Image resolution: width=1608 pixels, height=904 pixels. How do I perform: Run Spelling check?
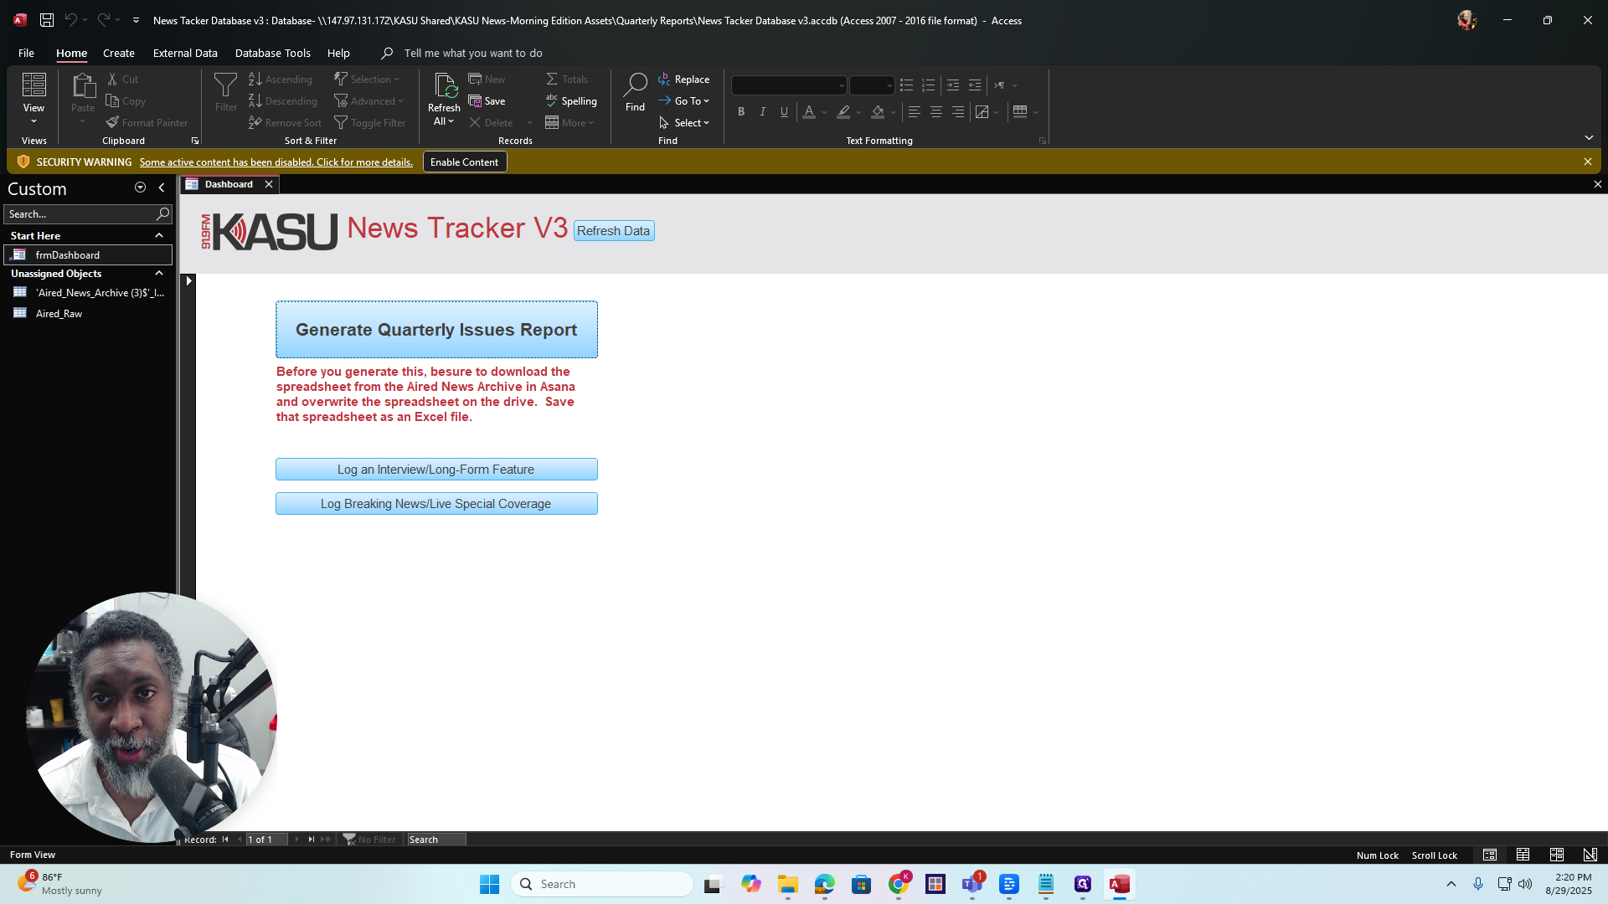click(x=572, y=100)
